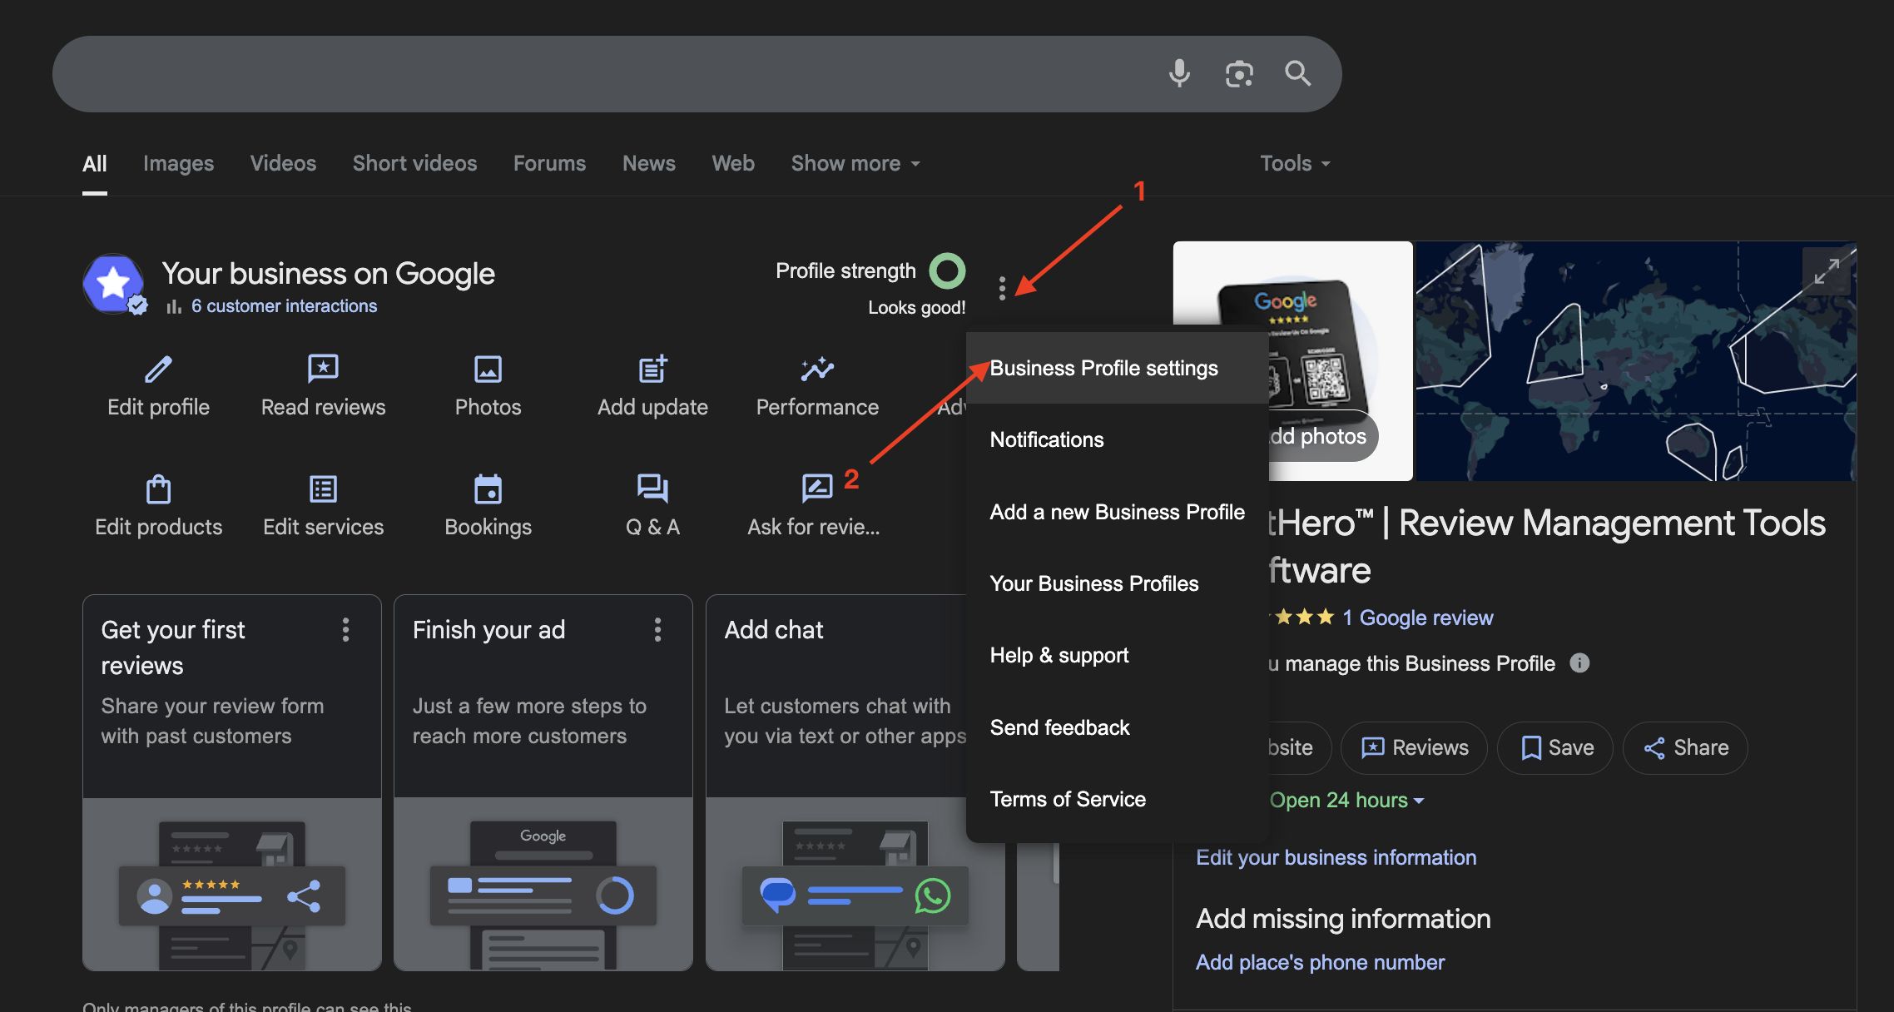The width and height of the screenshot is (1894, 1012).
Task: Choose Notifications from the menu
Action: 1047,439
